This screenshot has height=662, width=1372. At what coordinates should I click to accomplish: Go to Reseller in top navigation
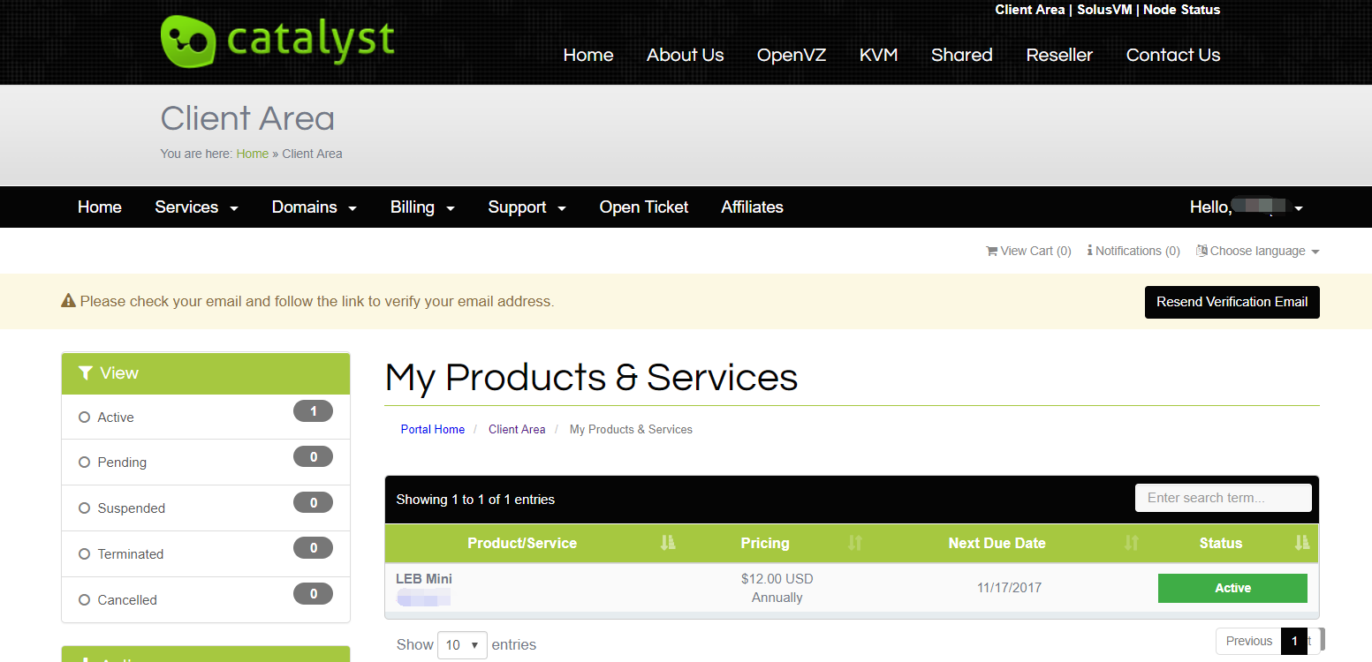[1059, 55]
